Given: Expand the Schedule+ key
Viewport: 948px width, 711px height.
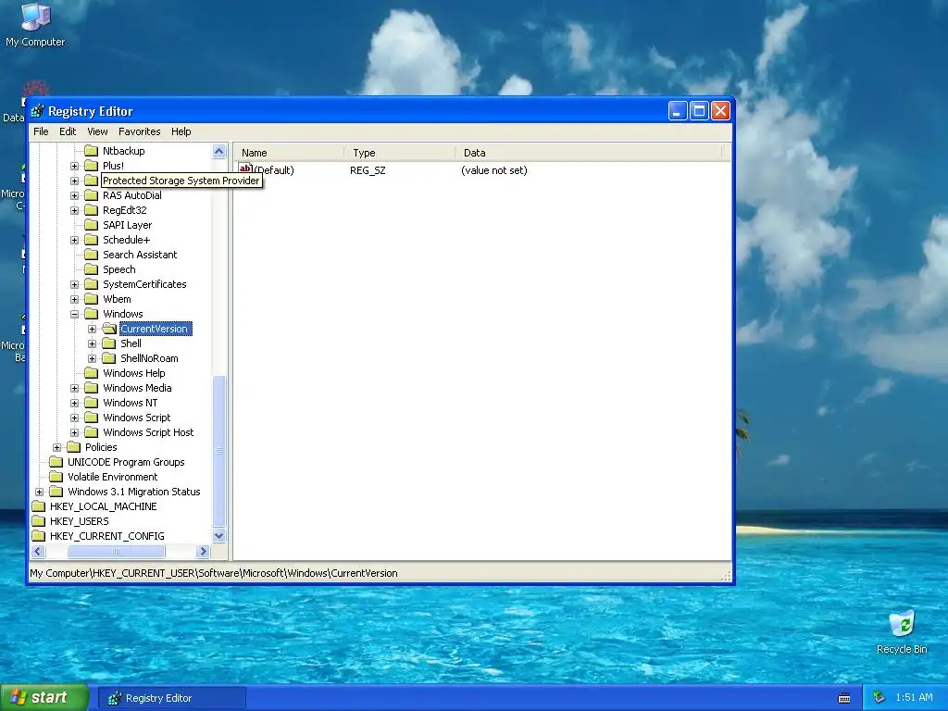Looking at the screenshot, I should [74, 240].
